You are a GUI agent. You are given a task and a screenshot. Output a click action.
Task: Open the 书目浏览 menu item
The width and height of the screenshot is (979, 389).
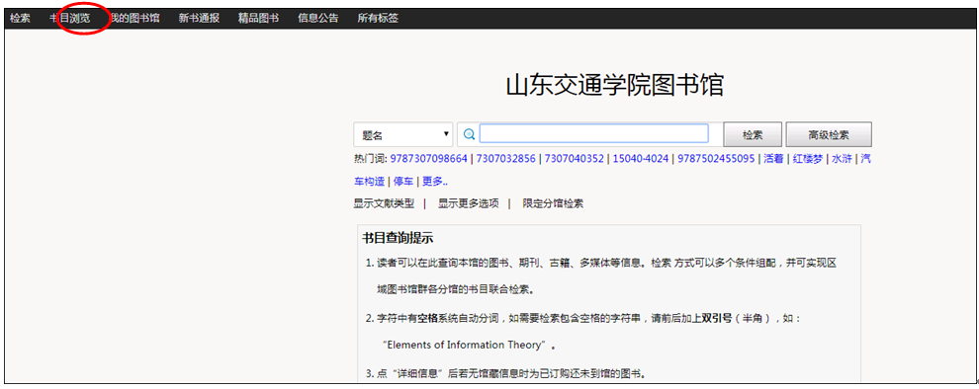(70, 18)
